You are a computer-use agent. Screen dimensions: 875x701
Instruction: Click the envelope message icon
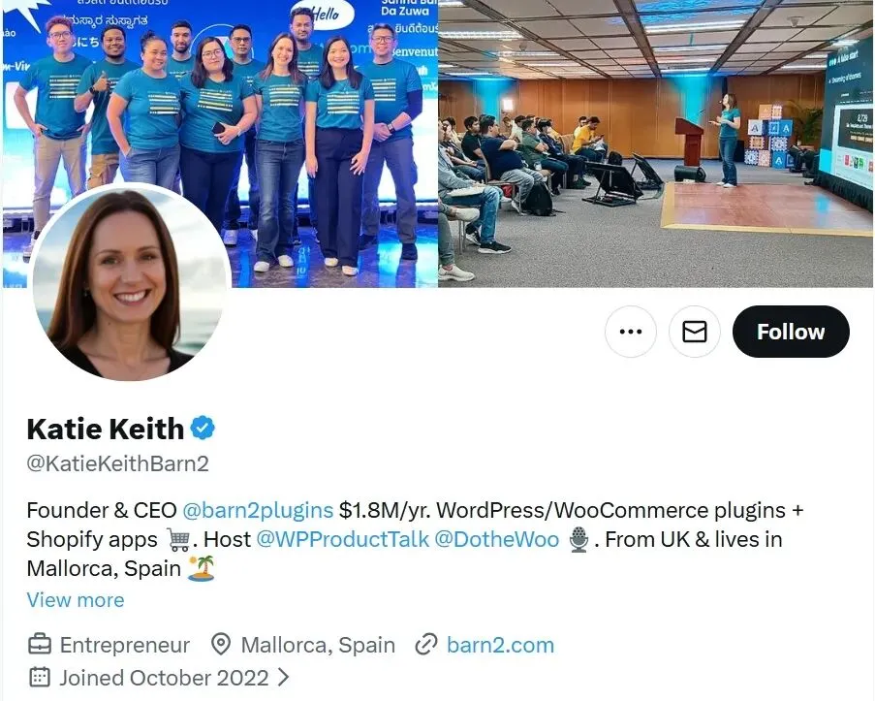[x=695, y=332]
